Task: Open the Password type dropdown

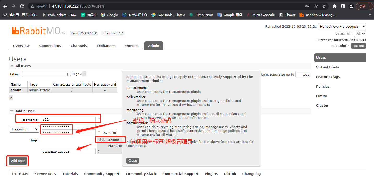Action: (25, 129)
